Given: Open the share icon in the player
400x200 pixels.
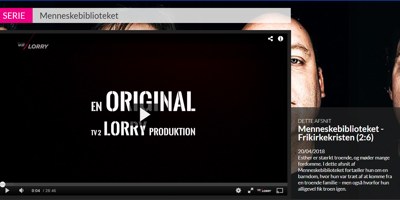Looking at the screenshot, I should click(x=270, y=39).
